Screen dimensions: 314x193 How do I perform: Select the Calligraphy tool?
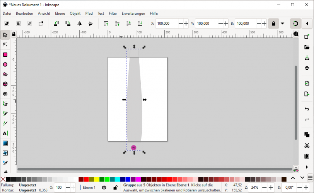pyautogui.click(x=5, y=124)
